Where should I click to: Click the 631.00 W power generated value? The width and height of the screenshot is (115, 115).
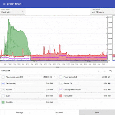[x=106, y=77]
